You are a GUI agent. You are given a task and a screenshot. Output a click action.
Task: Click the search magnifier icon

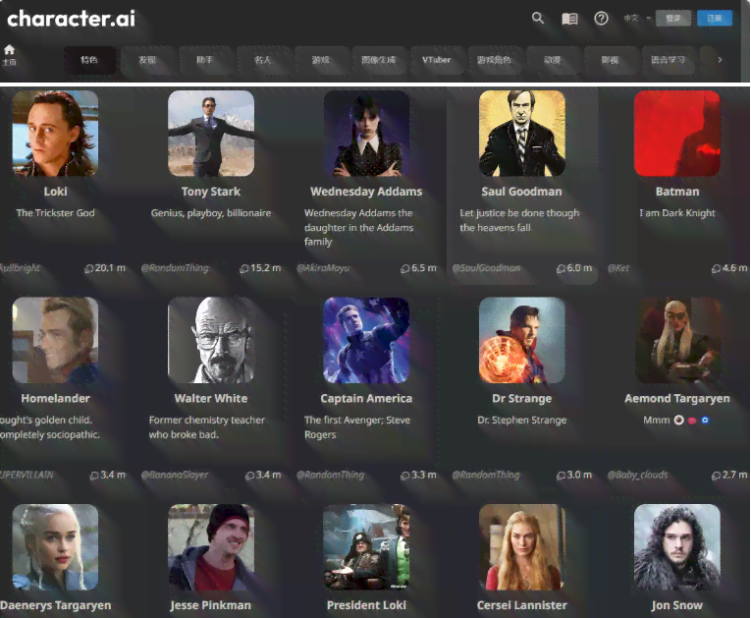pyautogui.click(x=538, y=19)
